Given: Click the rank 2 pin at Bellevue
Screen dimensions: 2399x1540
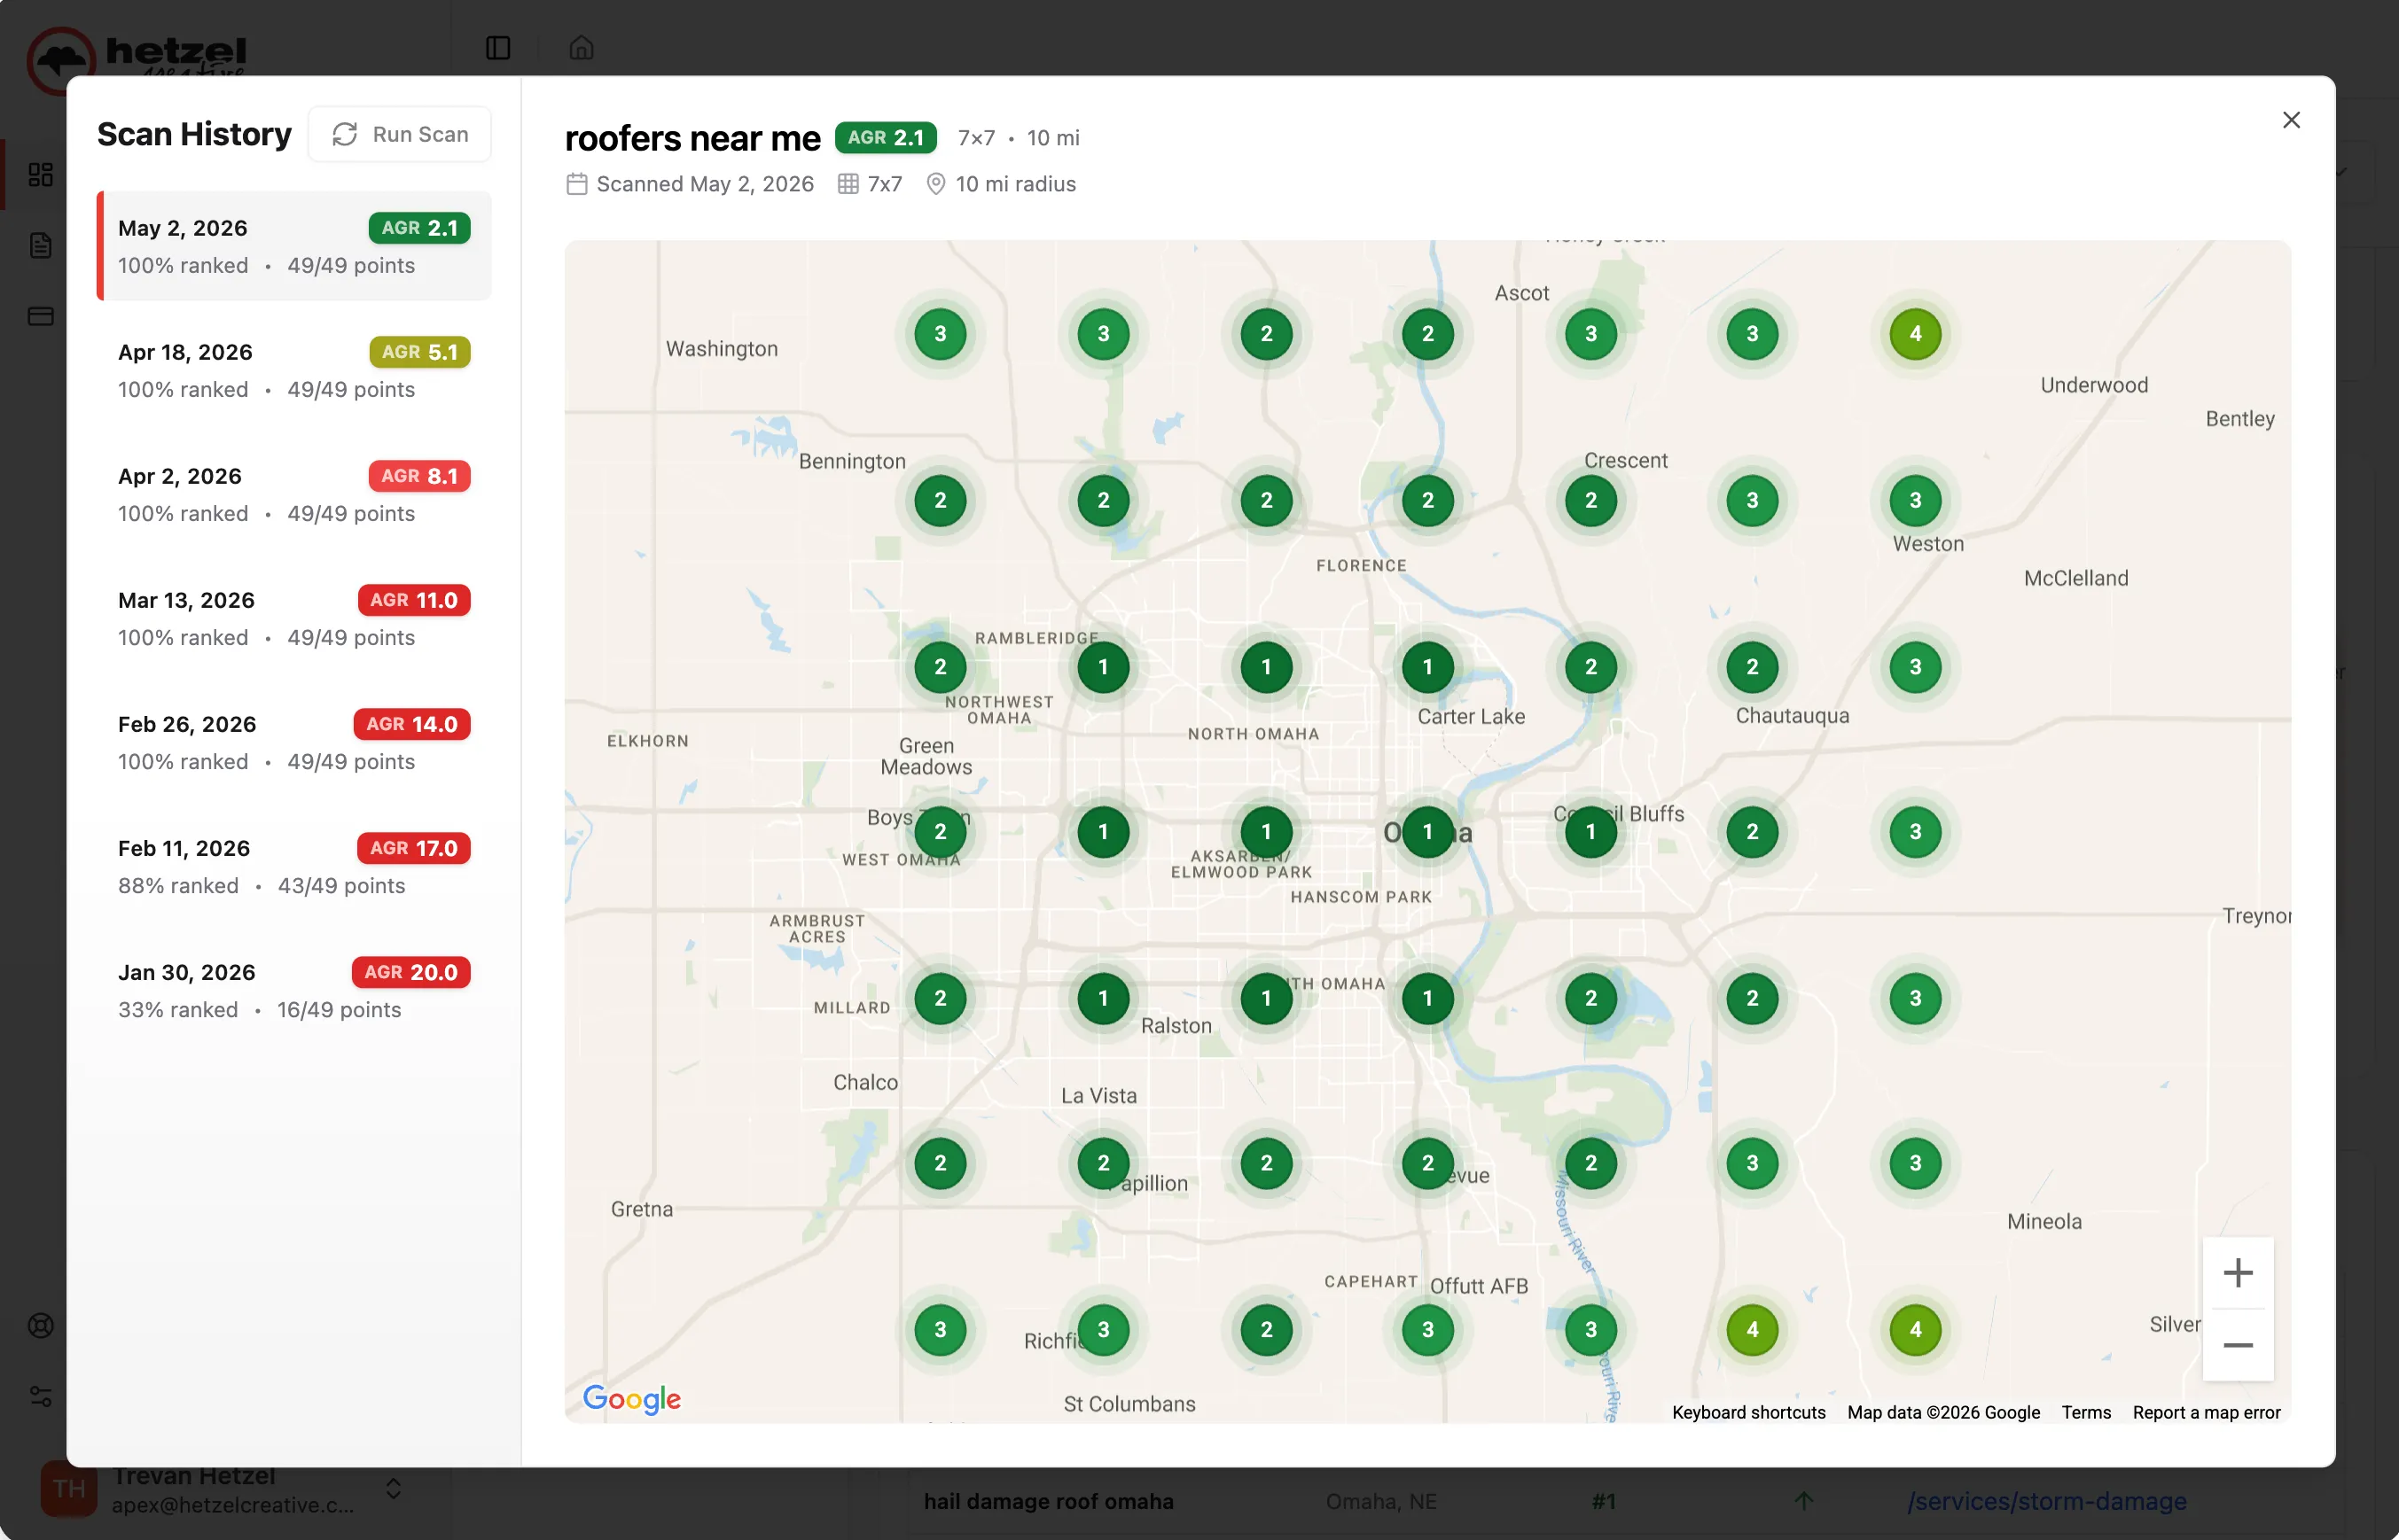Looking at the screenshot, I should pos(1427,1164).
